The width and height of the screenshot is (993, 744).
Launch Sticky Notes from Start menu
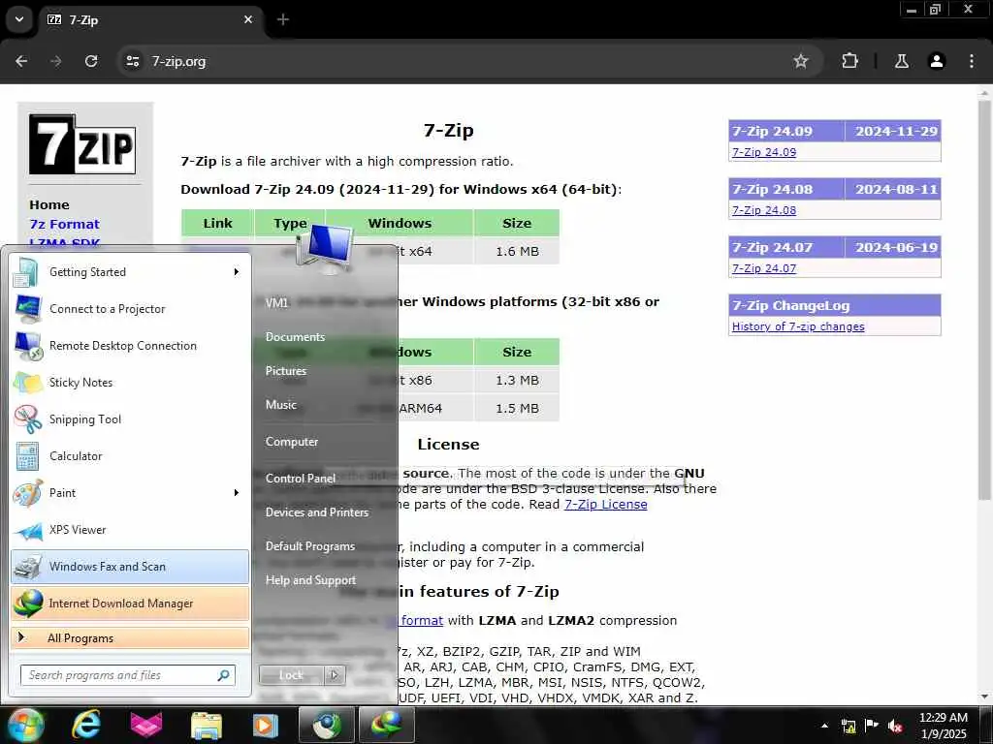pyautogui.click(x=130, y=382)
